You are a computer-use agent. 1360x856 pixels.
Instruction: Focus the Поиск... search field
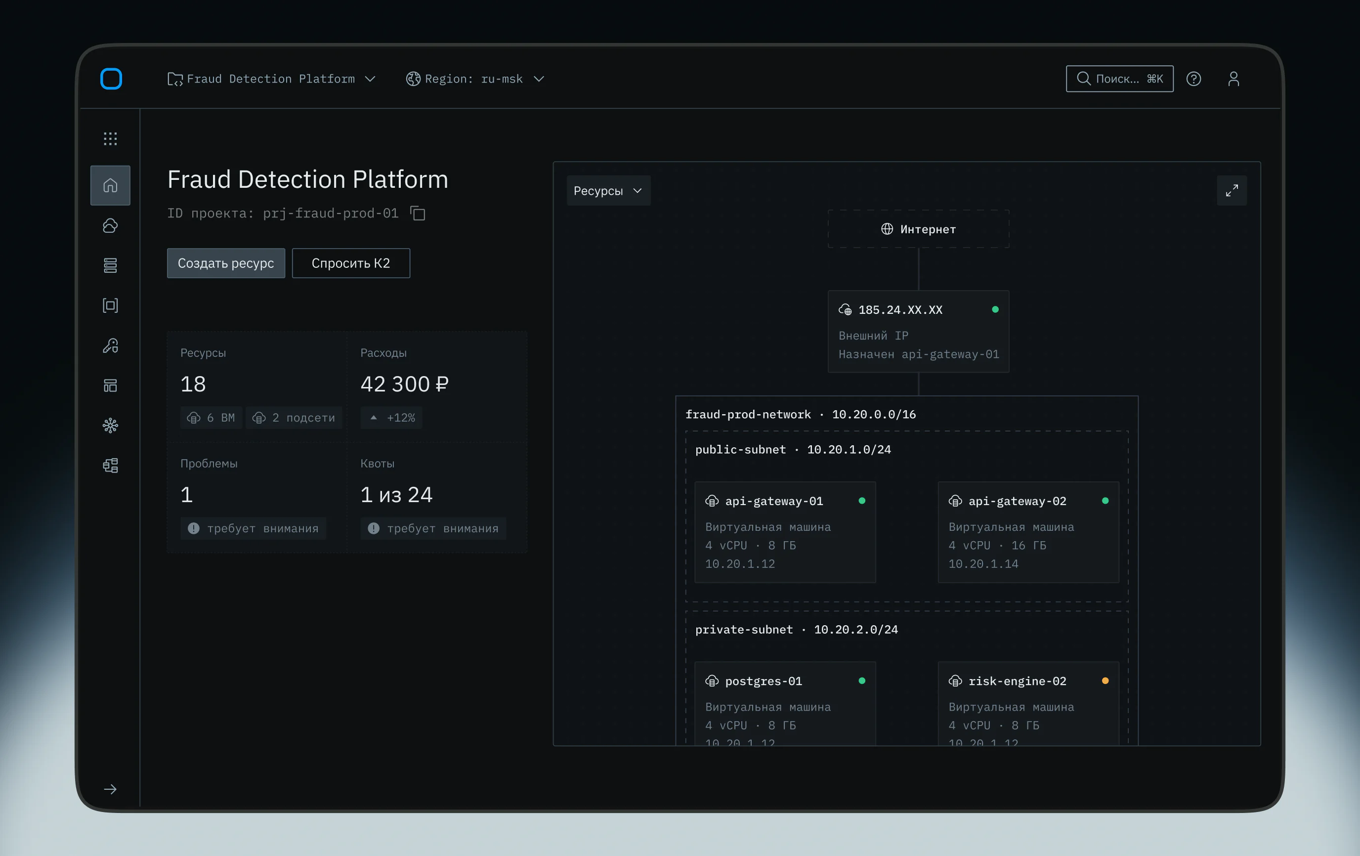(1119, 79)
